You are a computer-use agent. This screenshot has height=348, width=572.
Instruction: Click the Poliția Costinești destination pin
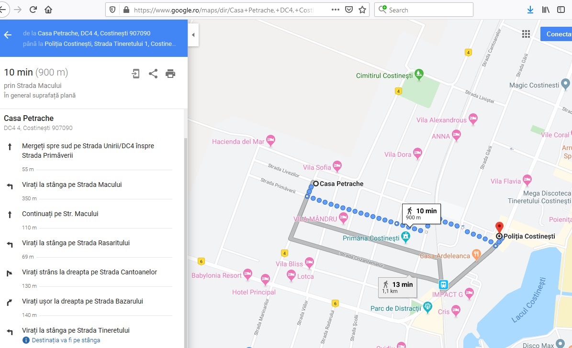(x=499, y=228)
